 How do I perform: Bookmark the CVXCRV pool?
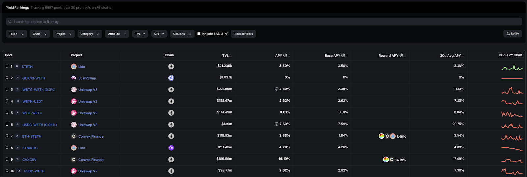point(7,159)
